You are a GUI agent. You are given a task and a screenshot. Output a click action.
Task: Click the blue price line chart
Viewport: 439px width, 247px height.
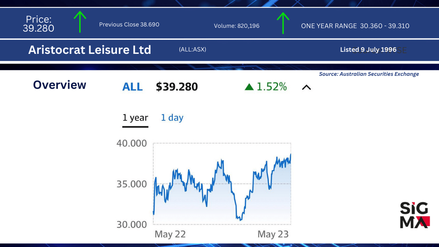pos(222,187)
